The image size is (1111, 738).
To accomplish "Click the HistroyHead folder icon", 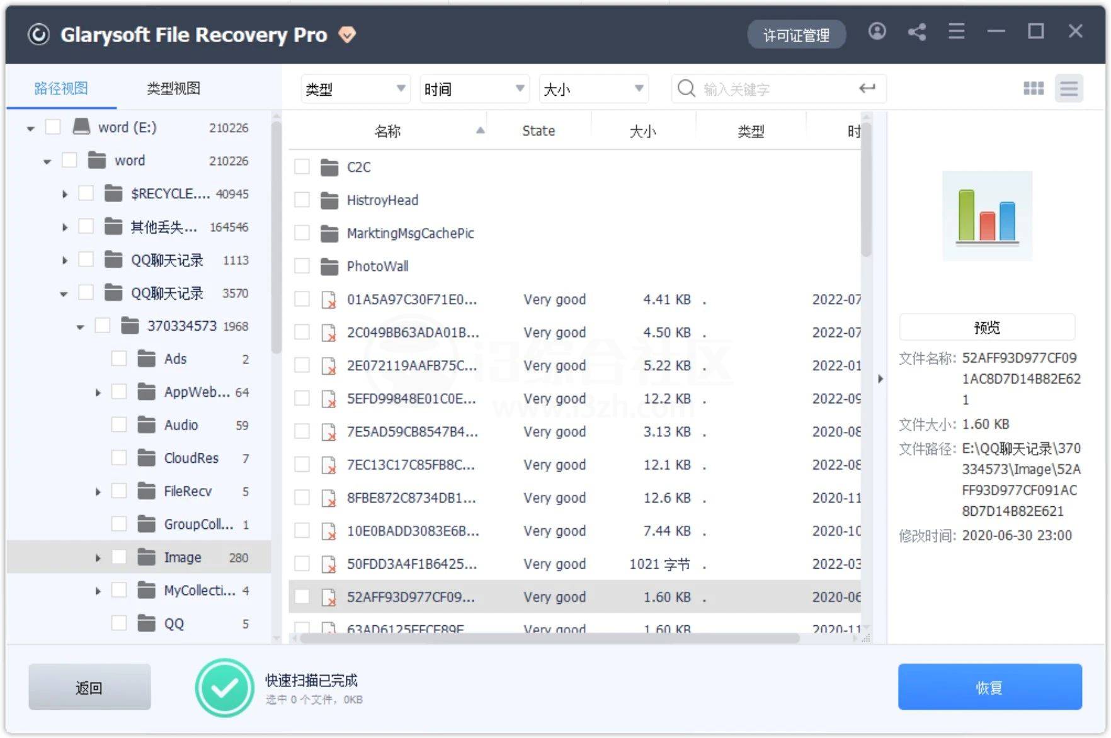I will [329, 201].
